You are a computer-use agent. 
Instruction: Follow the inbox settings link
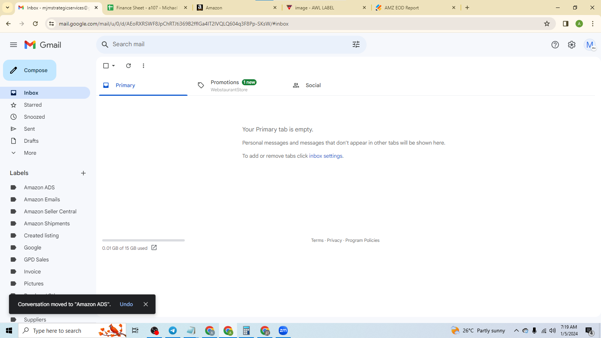(326, 156)
